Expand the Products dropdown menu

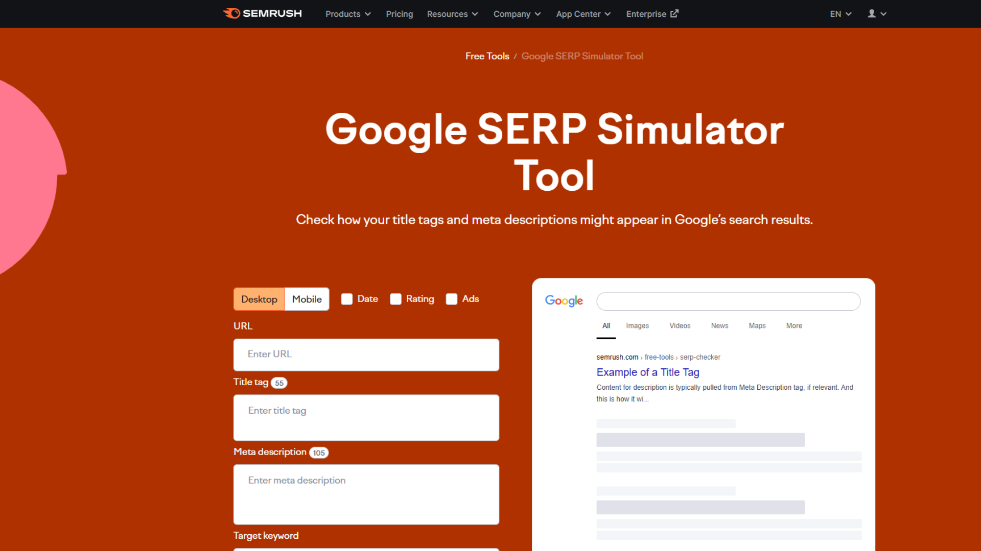click(348, 14)
